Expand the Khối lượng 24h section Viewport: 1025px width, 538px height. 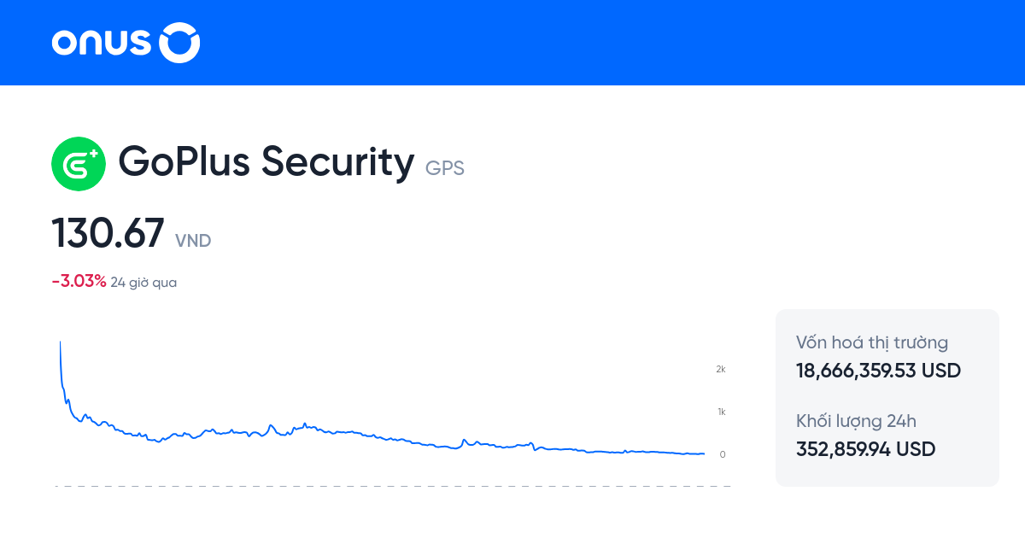coord(857,421)
